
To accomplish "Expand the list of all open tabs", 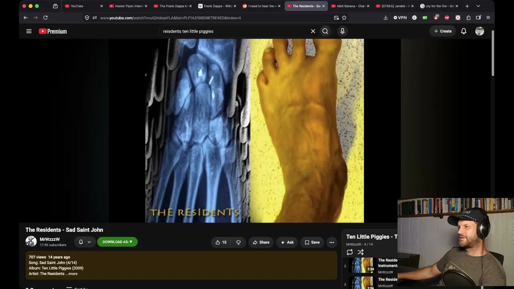I will (478, 6).
